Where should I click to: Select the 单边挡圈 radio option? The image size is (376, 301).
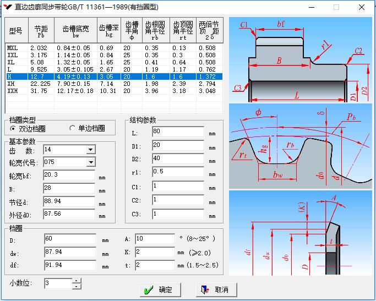tap(72, 128)
